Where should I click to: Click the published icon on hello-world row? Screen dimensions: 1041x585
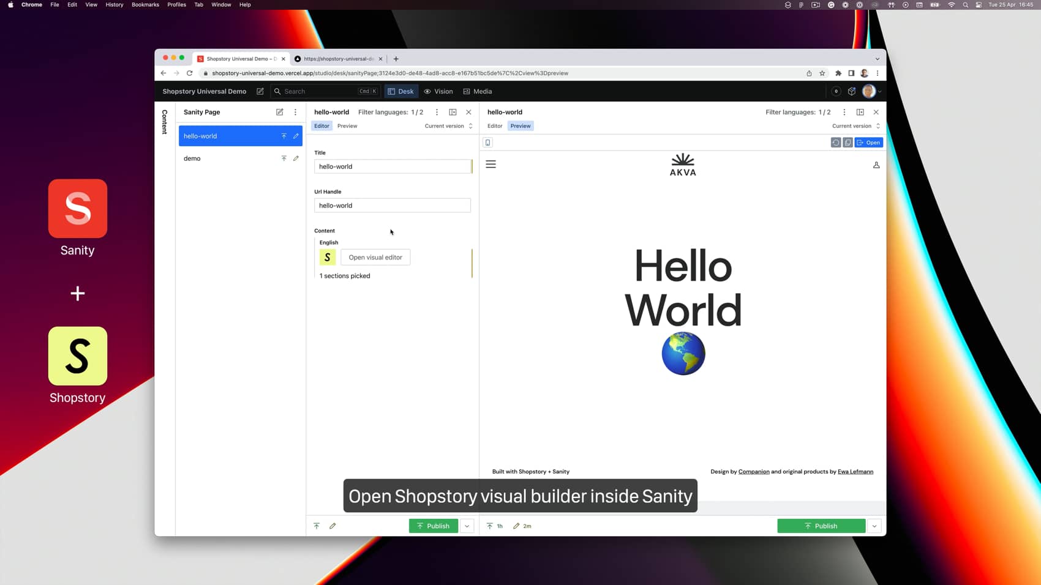pos(284,136)
